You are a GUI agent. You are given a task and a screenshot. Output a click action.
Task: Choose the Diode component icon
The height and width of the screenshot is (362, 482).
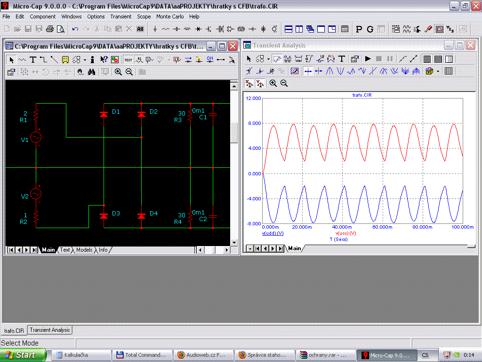[198, 29]
